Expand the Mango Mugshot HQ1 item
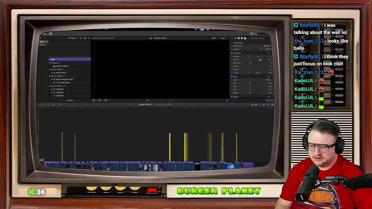The height and width of the screenshot is (209, 372). [52, 79]
